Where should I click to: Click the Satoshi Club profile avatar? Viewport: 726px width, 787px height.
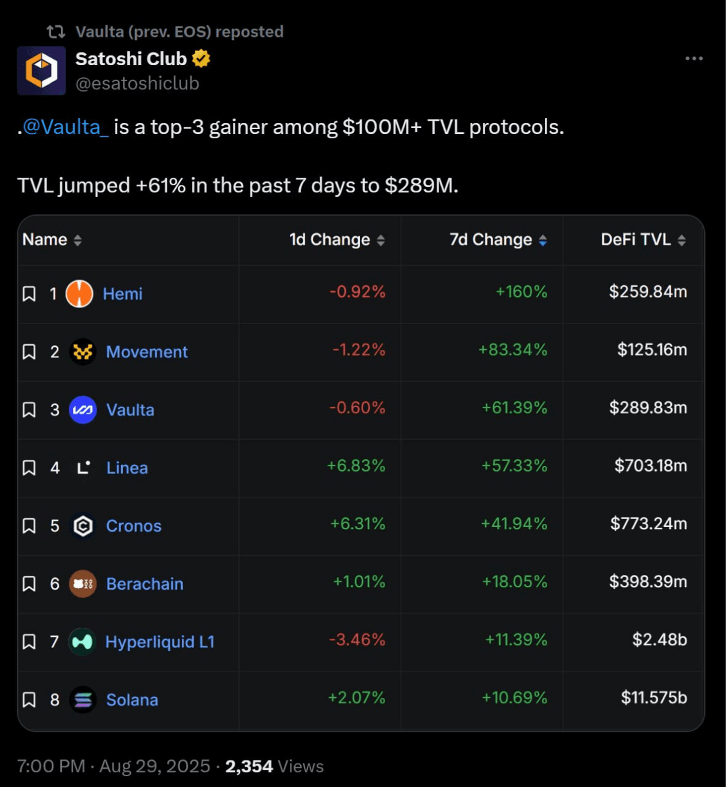point(41,70)
